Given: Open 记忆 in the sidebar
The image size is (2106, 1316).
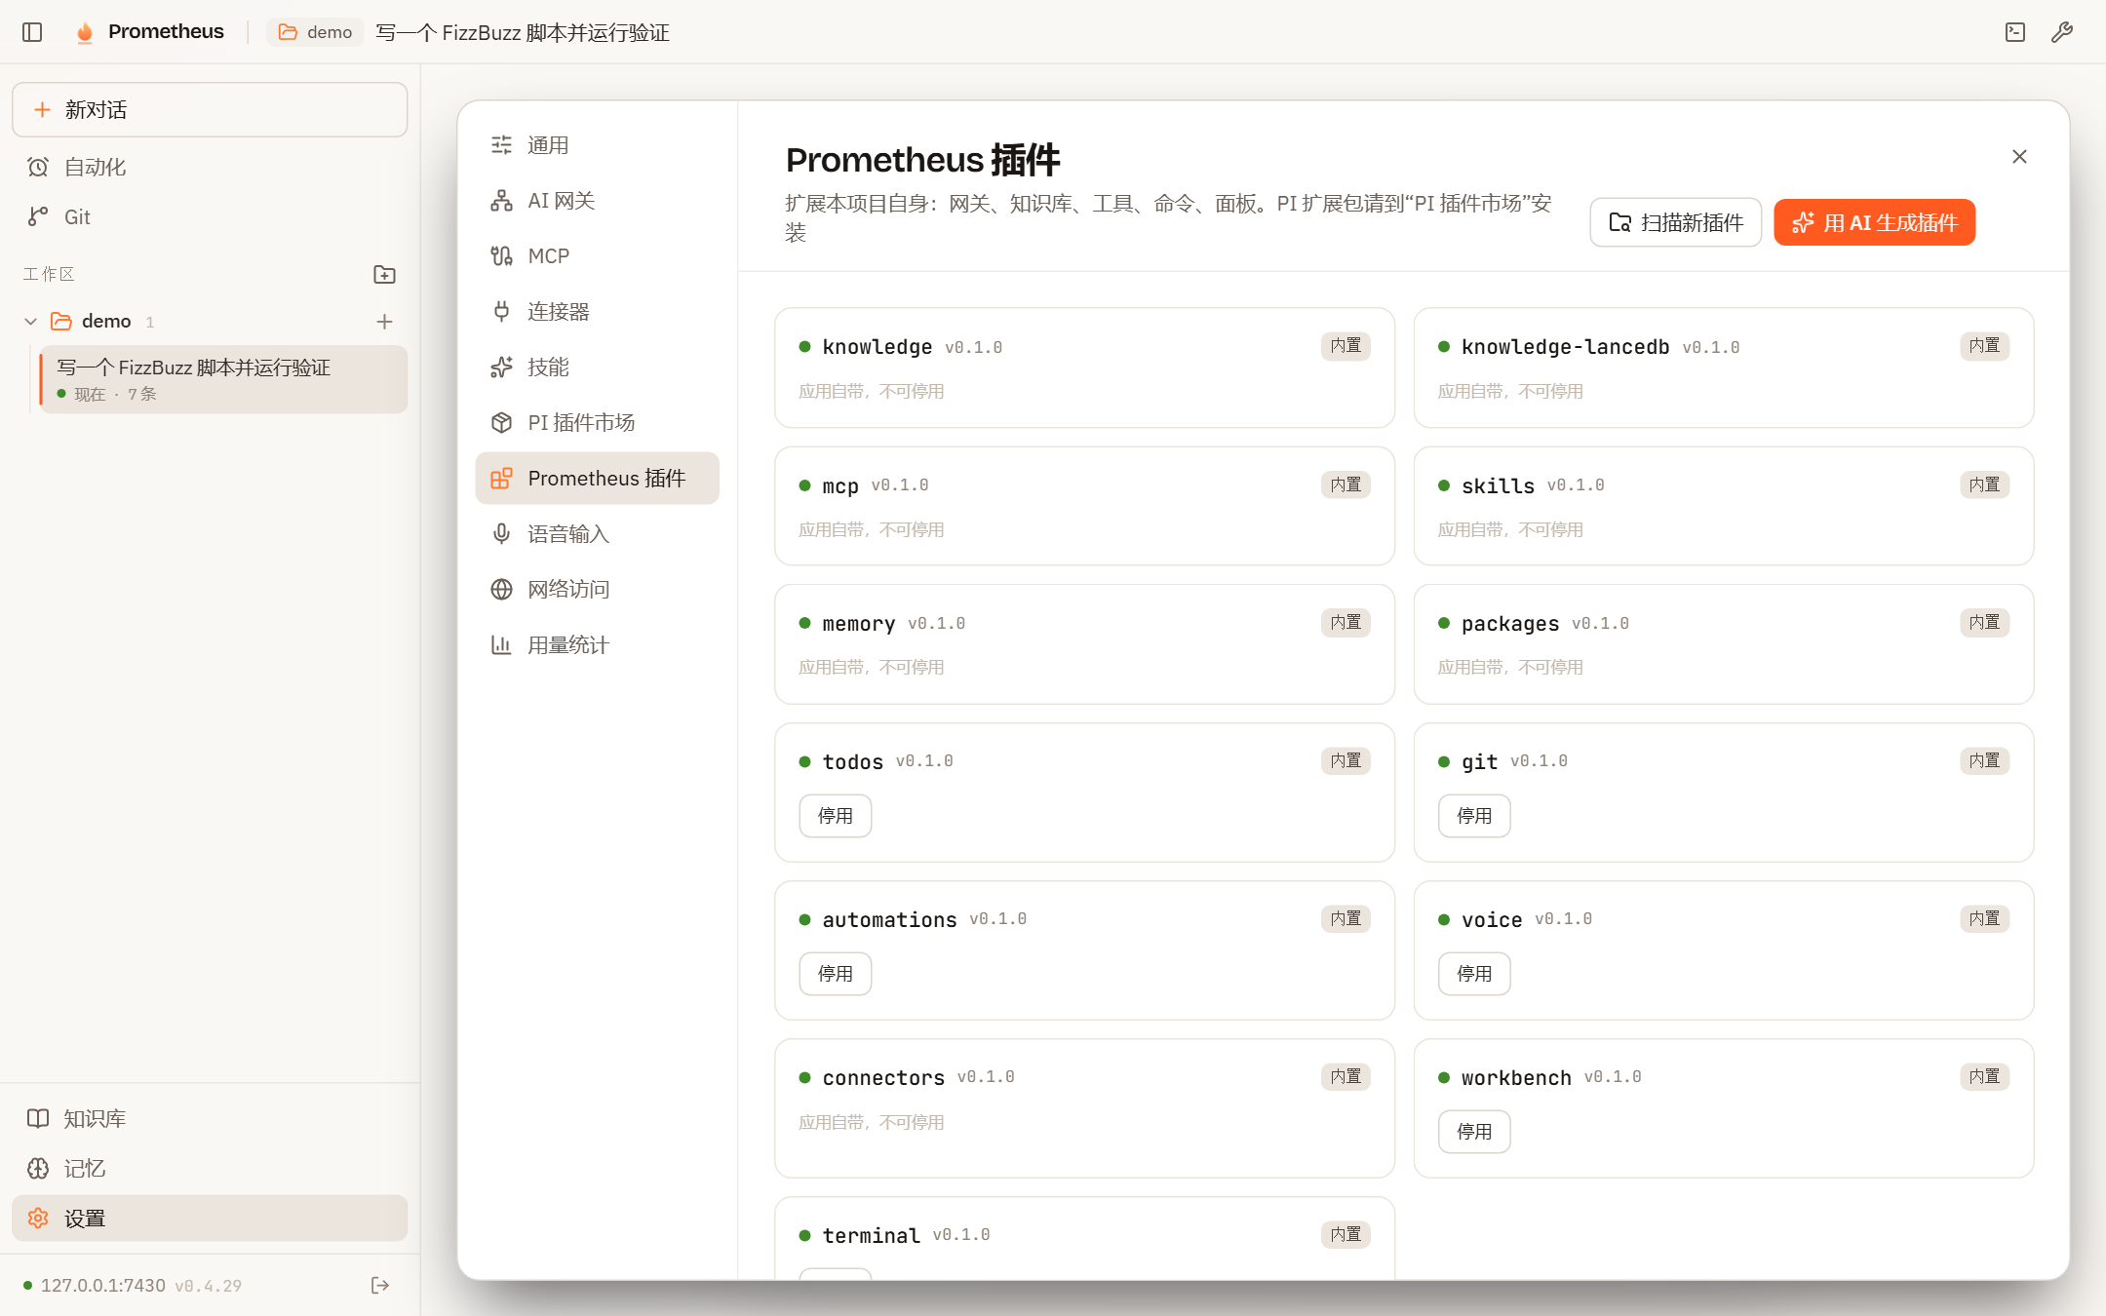Looking at the screenshot, I should [210, 1168].
